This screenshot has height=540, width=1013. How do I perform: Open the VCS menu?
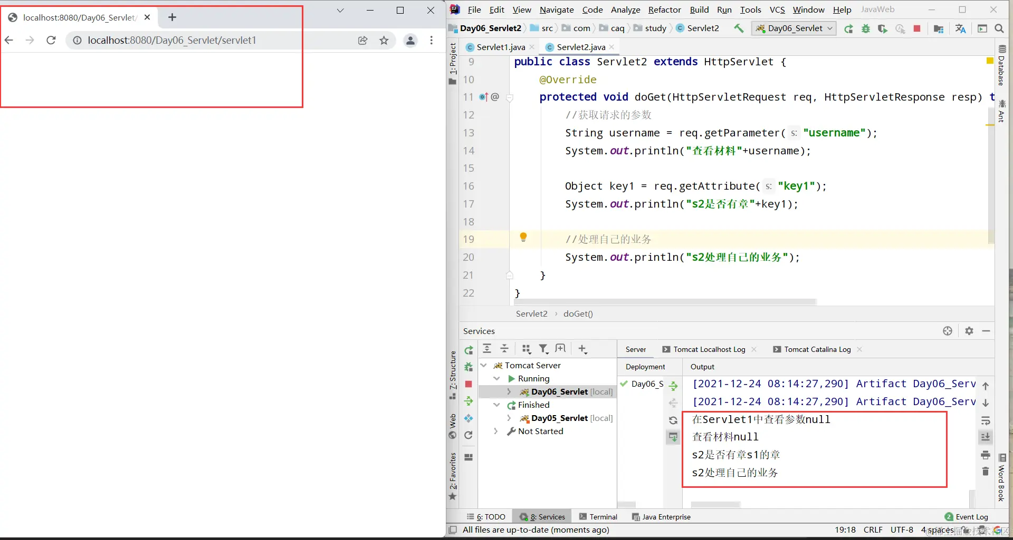777,9
